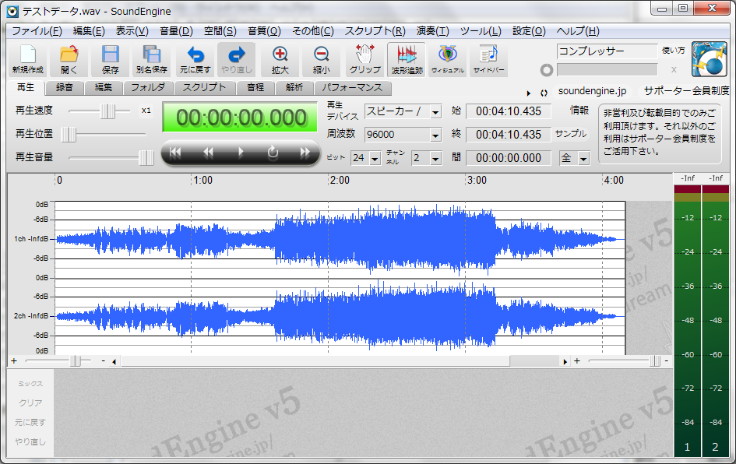This screenshot has width=736, height=464.
Task: Toggle the loop playback button
Action: tap(273, 152)
